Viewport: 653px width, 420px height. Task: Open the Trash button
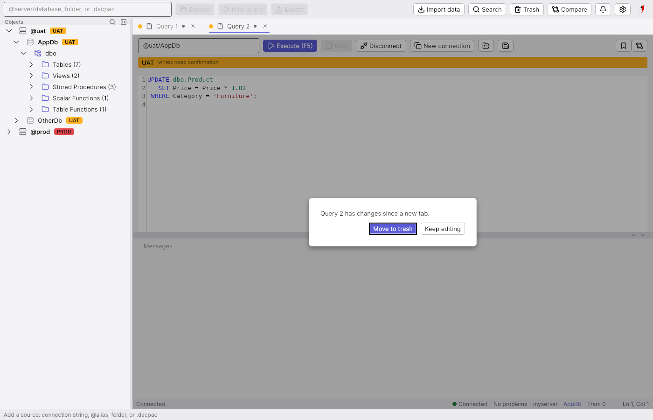pyautogui.click(x=527, y=9)
